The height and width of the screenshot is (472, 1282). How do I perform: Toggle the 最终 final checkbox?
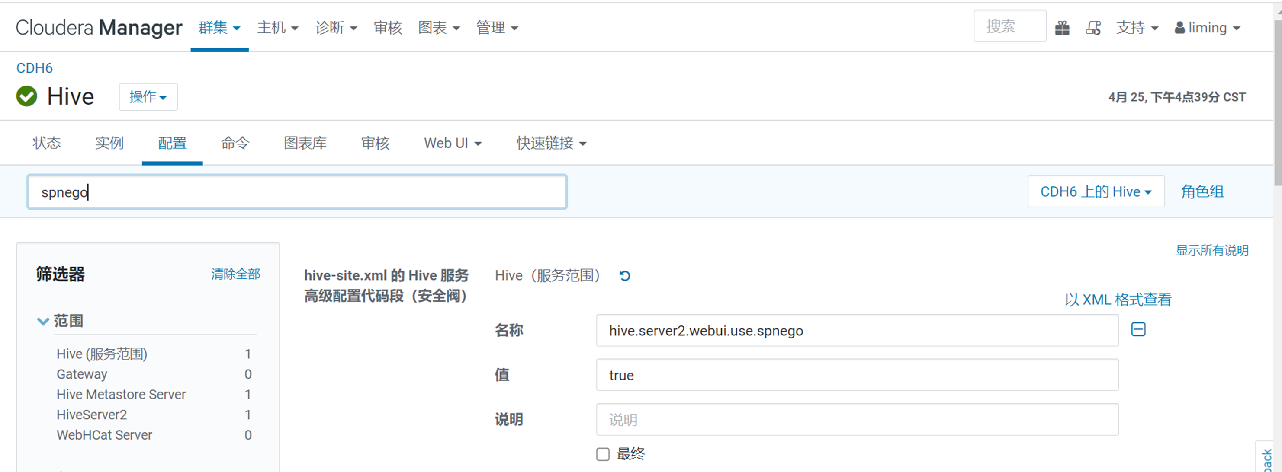pyautogui.click(x=603, y=454)
